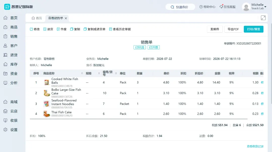This screenshot has width=272, height=152.
Task: Click the 税额 S$1.94 summary
Action: tap(220, 125)
